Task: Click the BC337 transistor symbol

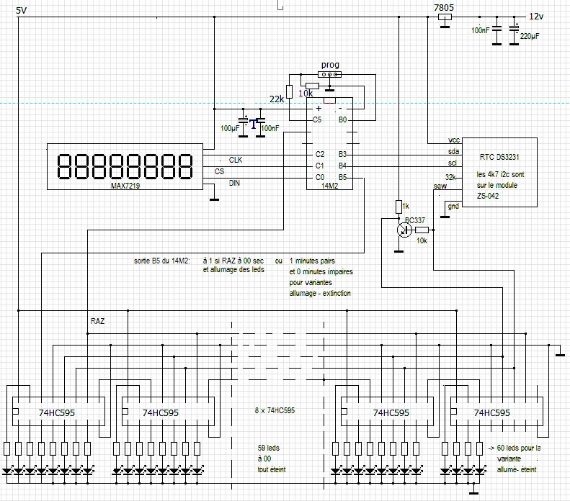Action: [x=404, y=230]
